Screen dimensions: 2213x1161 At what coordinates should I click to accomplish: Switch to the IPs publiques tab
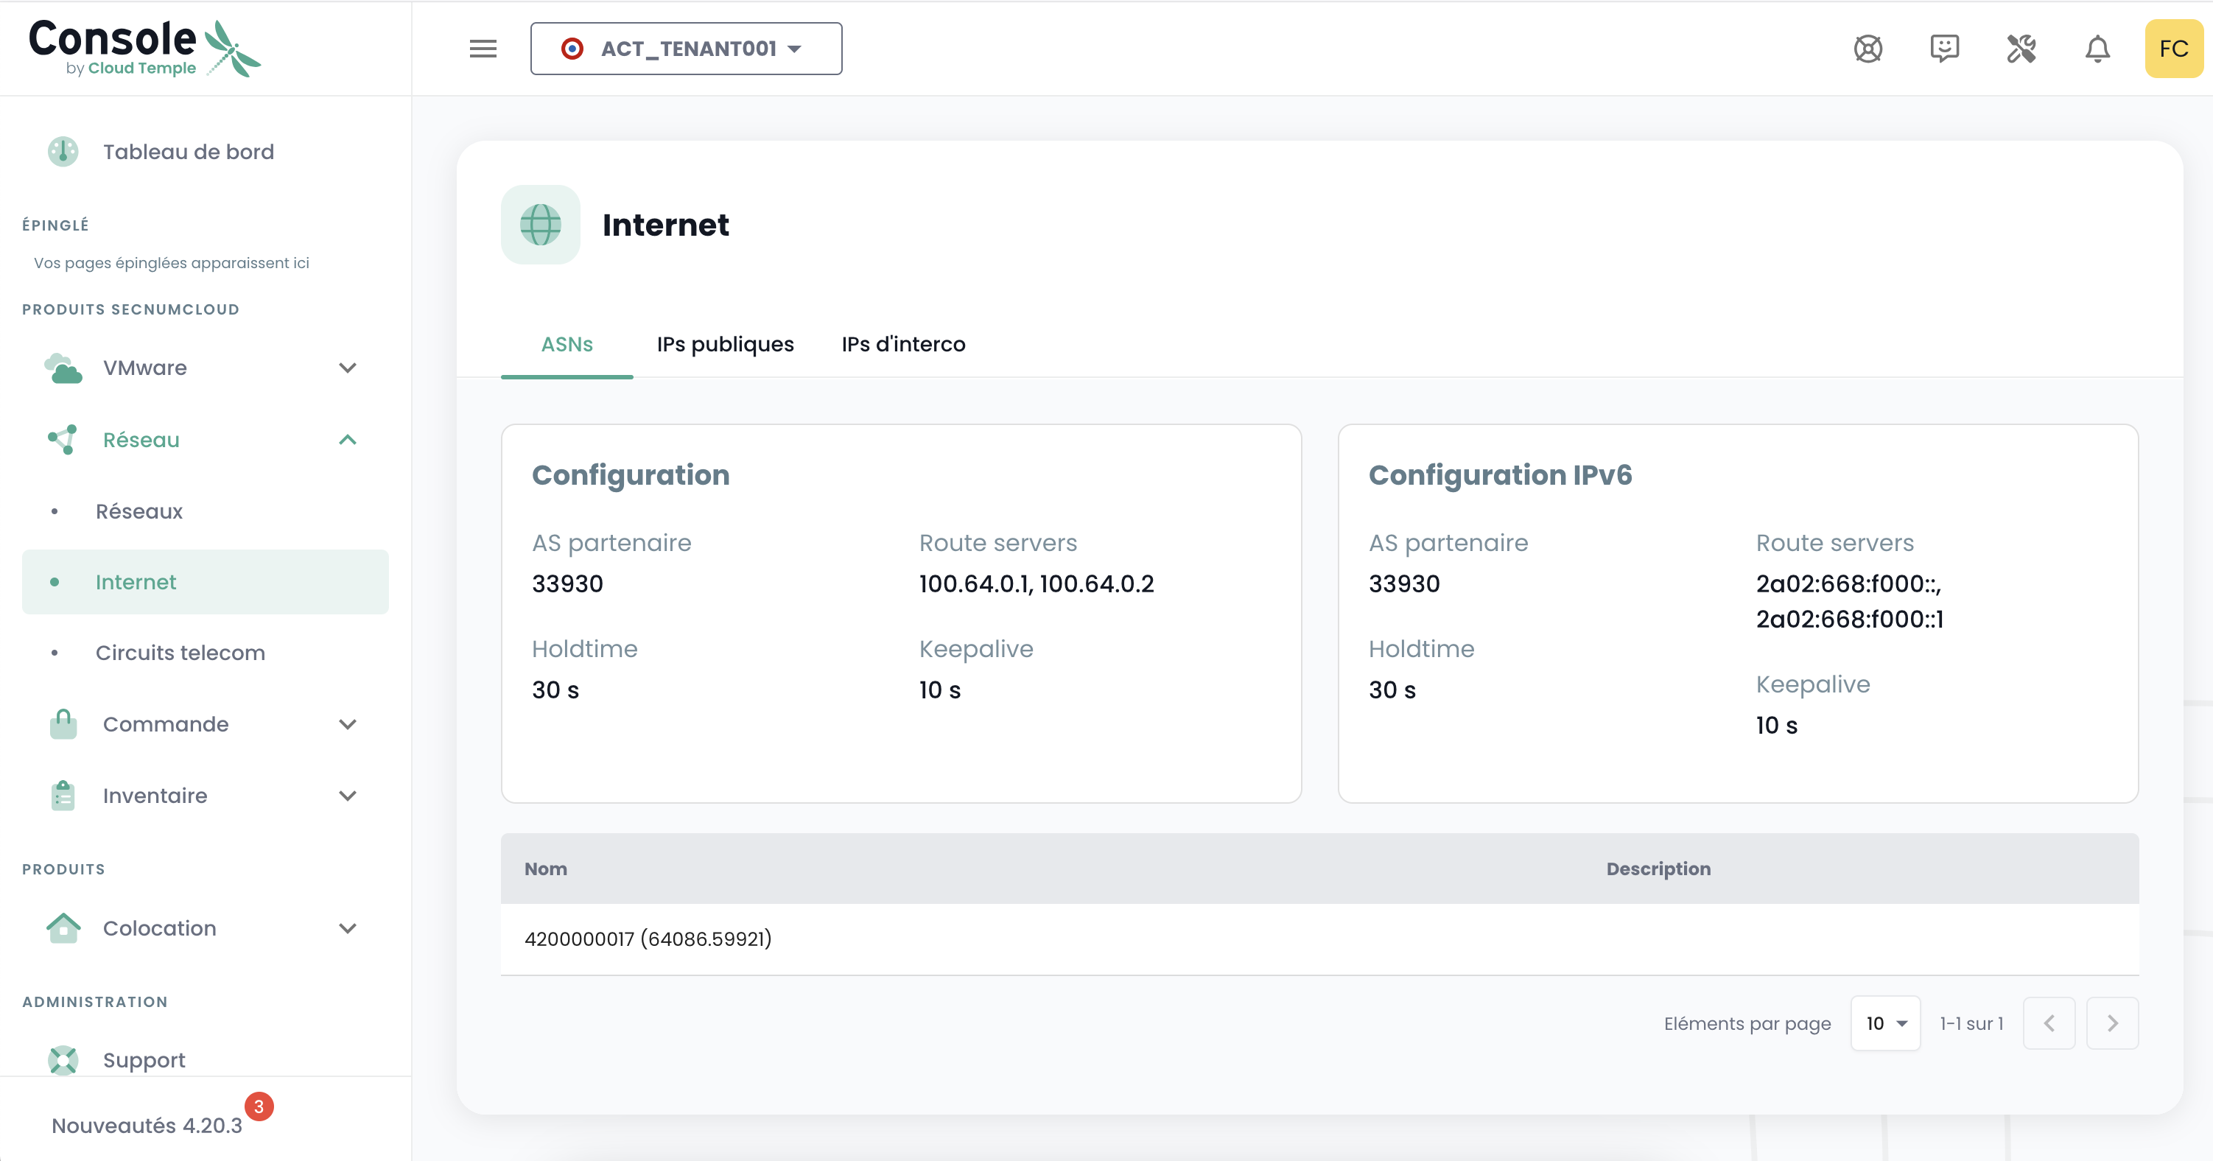(x=725, y=345)
